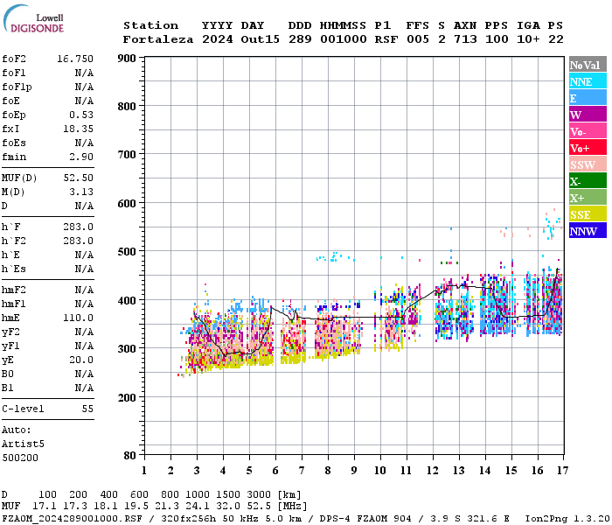Click the Ion2Png 1.3.20 version text
Viewport: 612px width, 525px height.
click(x=567, y=518)
